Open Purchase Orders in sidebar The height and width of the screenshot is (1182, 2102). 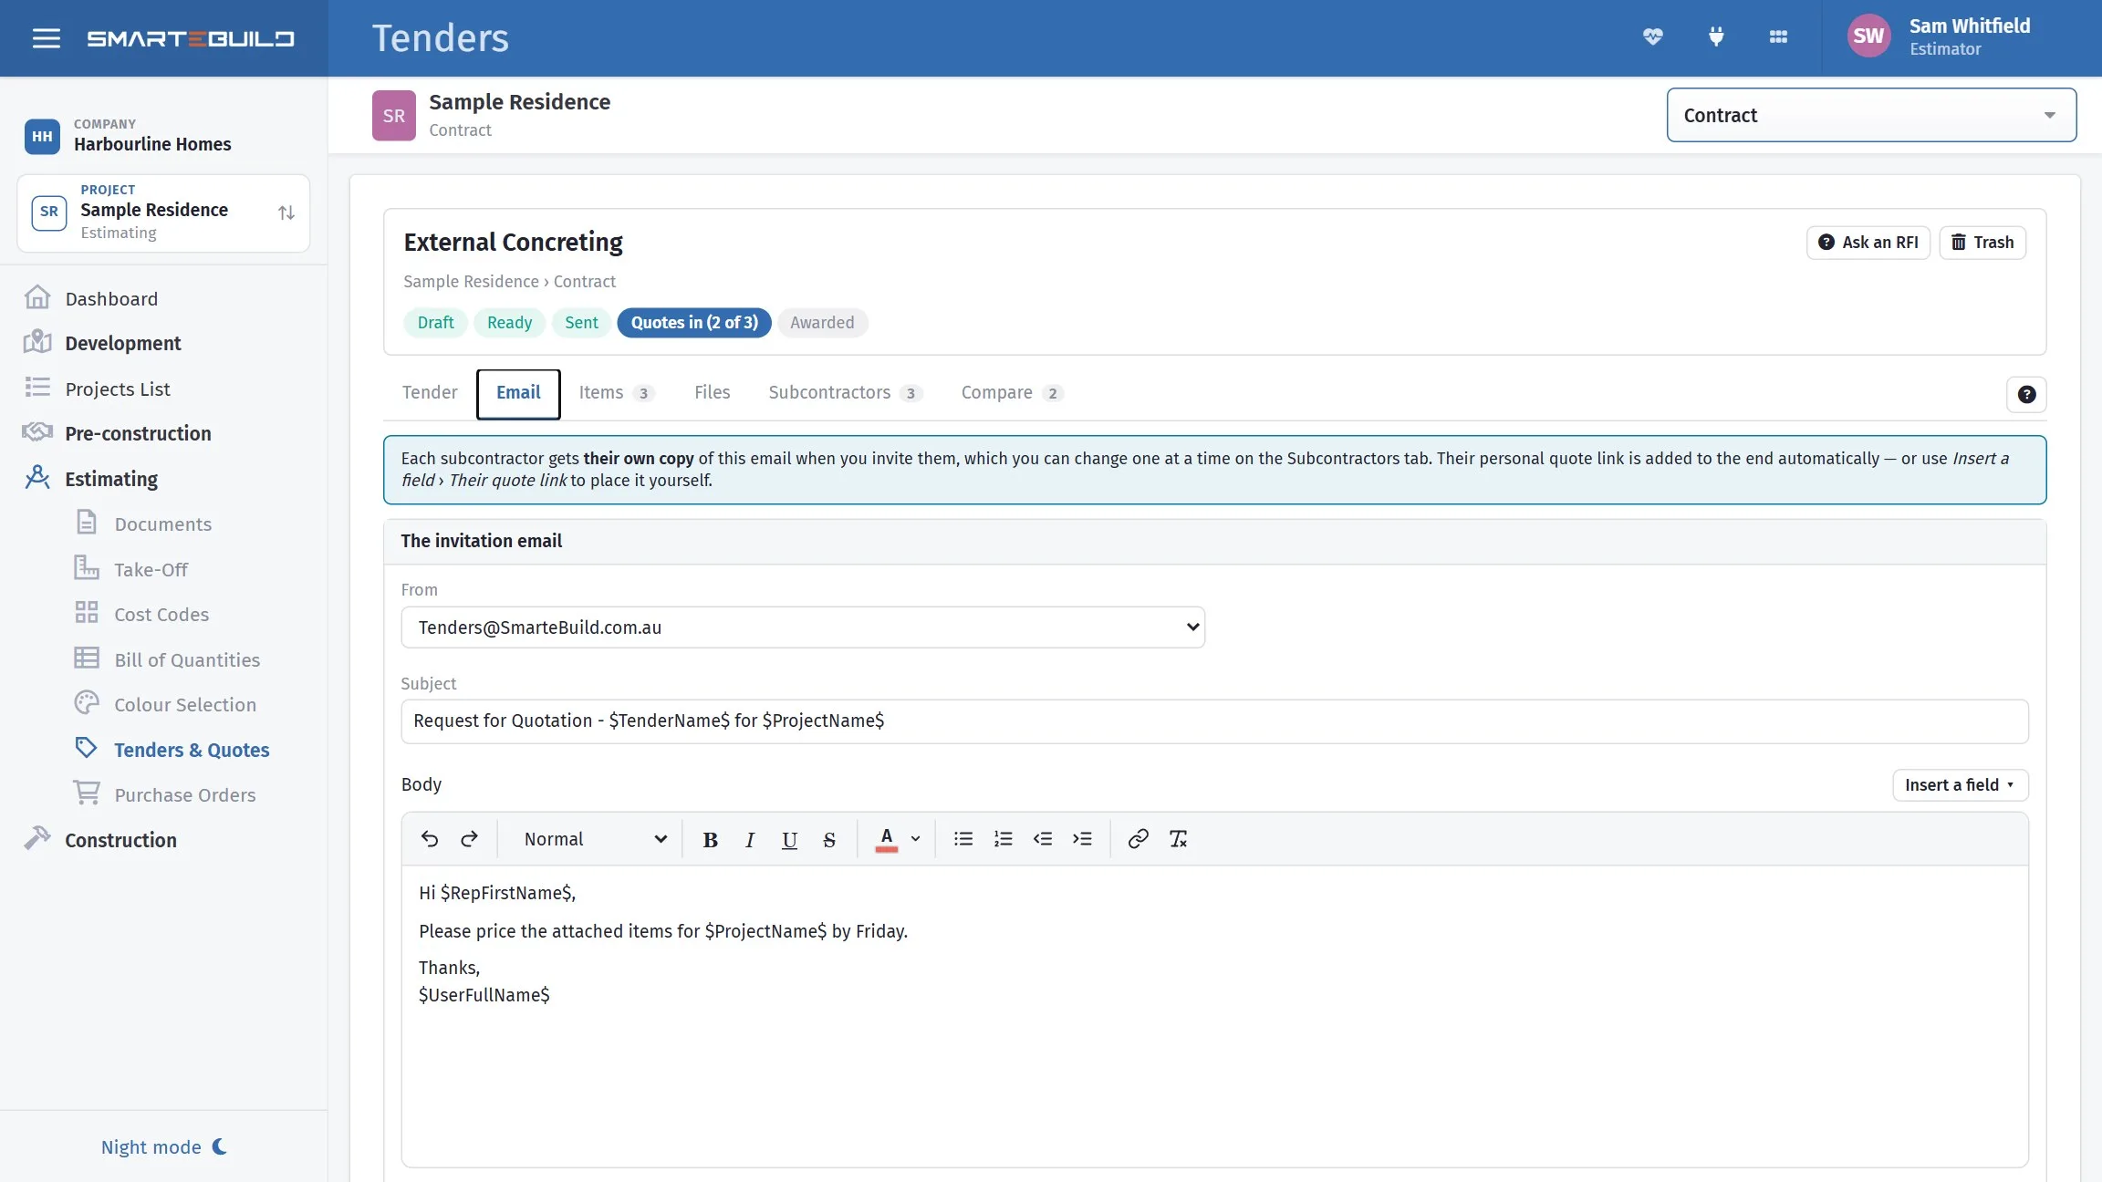point(185,795)
